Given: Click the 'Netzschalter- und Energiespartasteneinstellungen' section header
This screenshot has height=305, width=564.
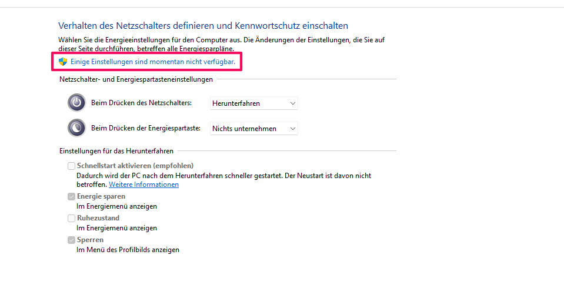Looking at the screenshot, I should (136, 79).
